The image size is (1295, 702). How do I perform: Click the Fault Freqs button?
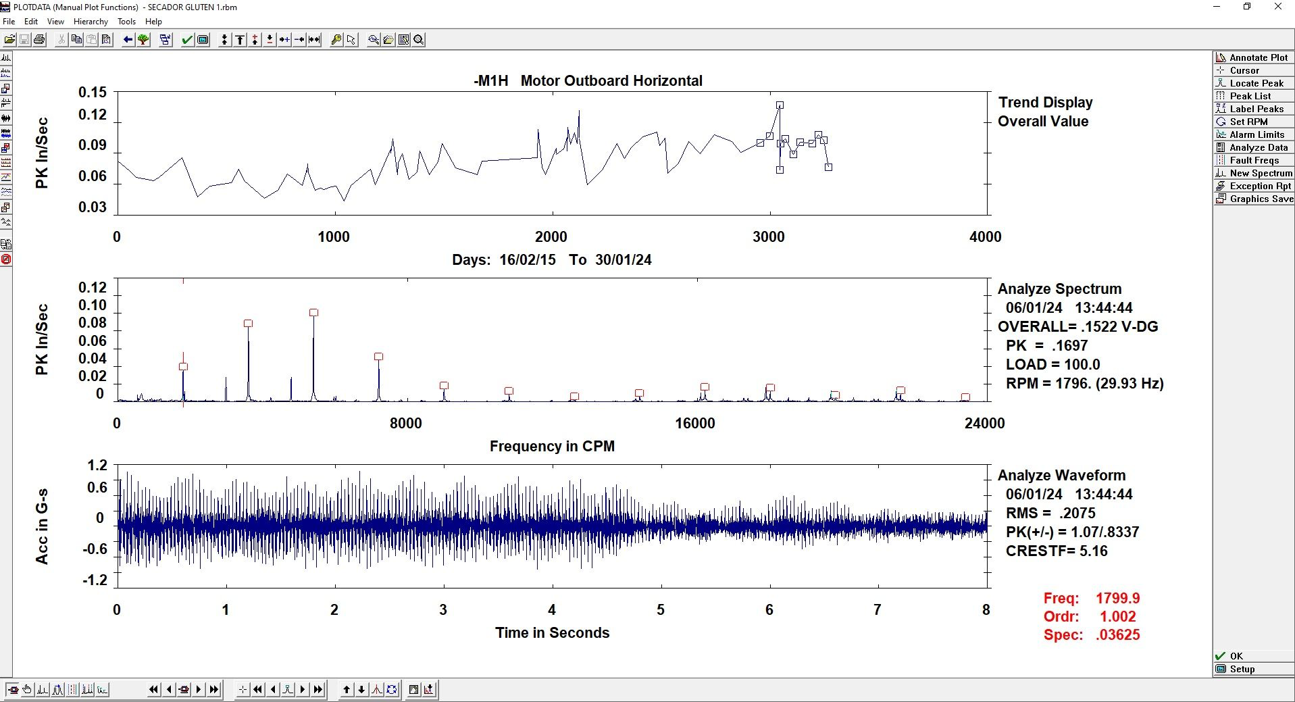pos(1254,160)
